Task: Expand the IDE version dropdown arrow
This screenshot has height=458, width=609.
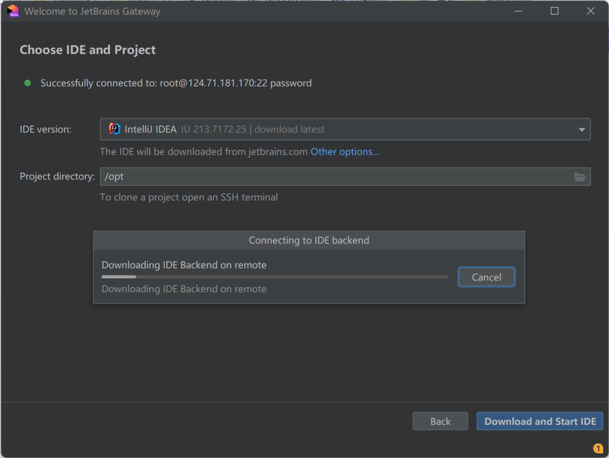Action: click(581, 130)
